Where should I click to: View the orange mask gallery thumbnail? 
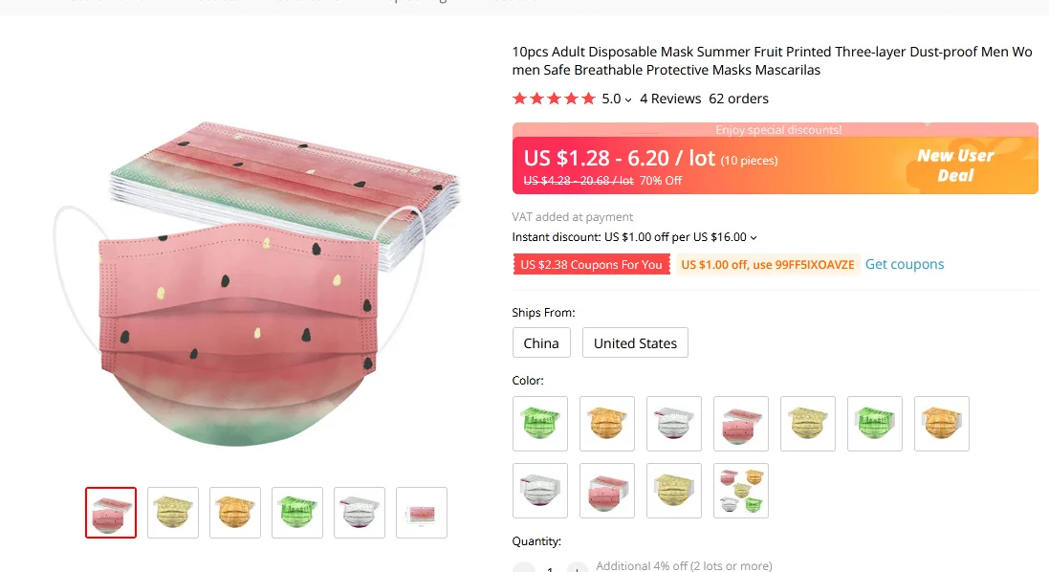[235, 513]
